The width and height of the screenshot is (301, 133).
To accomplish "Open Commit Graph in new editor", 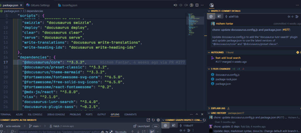I will (148, 120).
